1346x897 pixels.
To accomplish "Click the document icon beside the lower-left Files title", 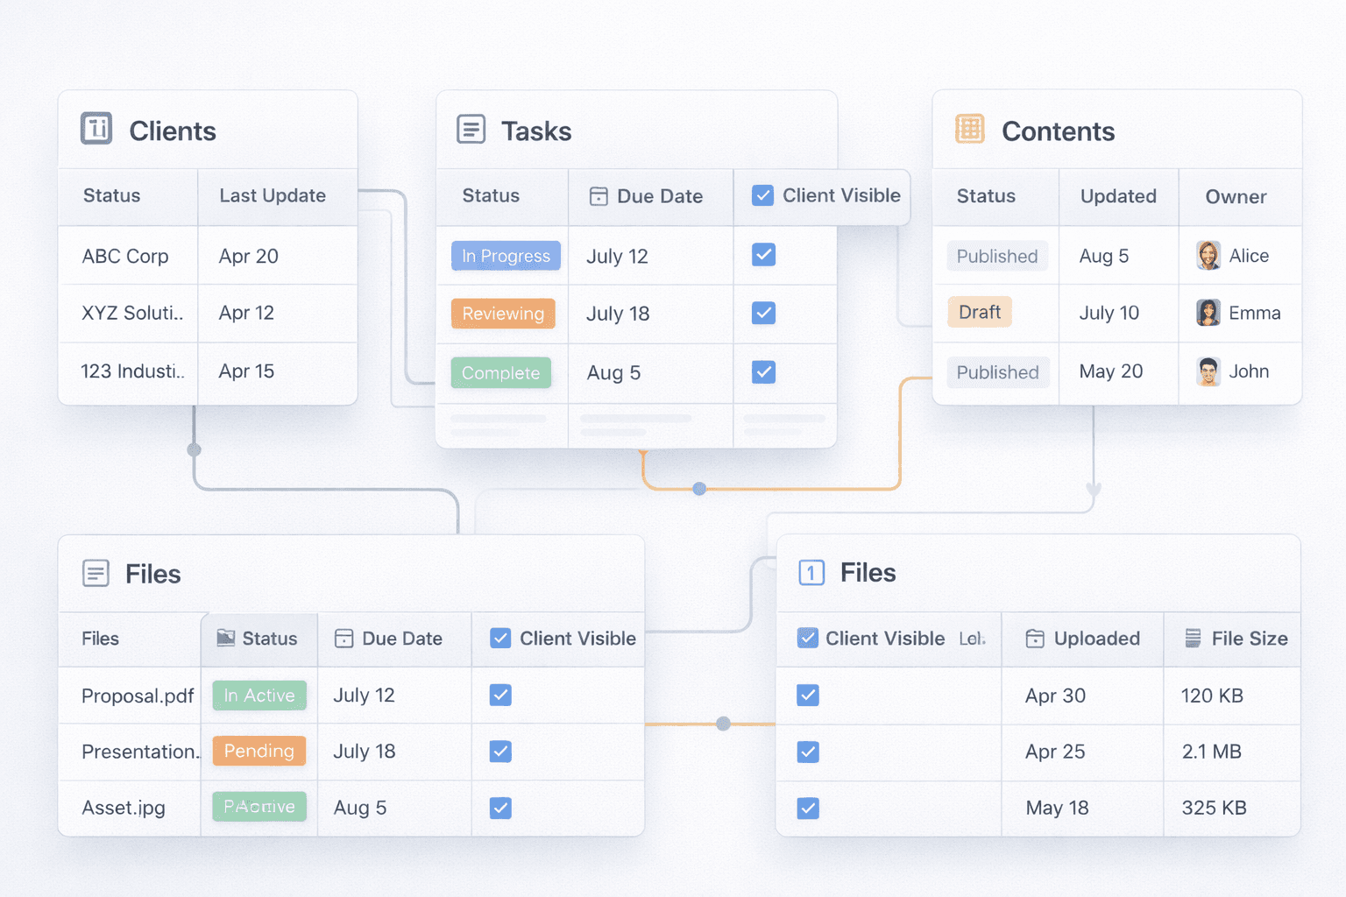I will coord(96,573).
